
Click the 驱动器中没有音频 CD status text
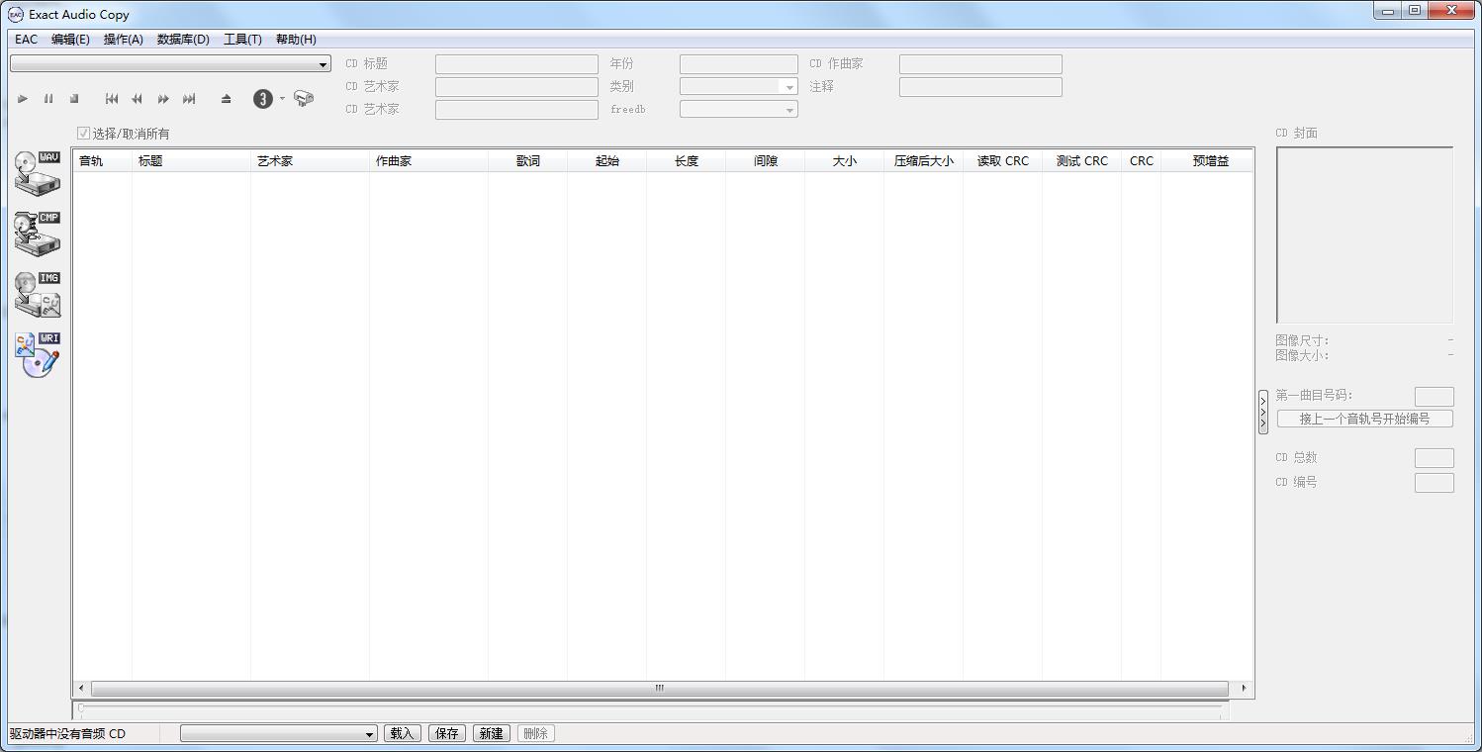pyautogui.click(x=68, y=734)
